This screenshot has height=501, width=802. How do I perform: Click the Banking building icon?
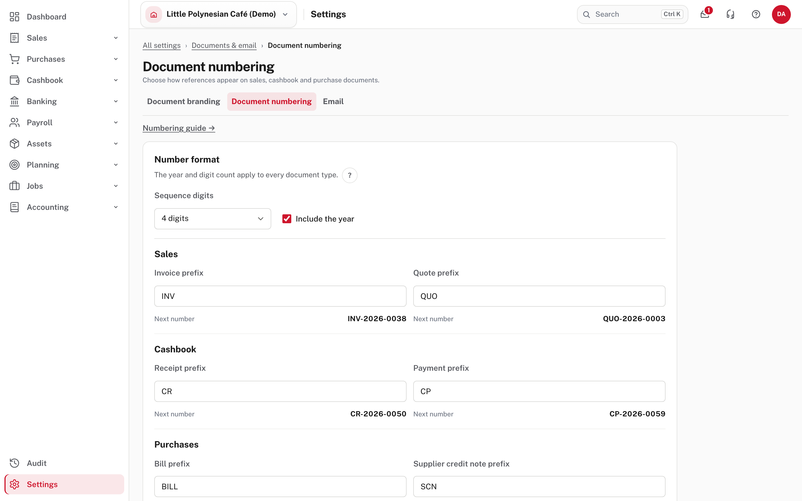(x=14, y=101)
